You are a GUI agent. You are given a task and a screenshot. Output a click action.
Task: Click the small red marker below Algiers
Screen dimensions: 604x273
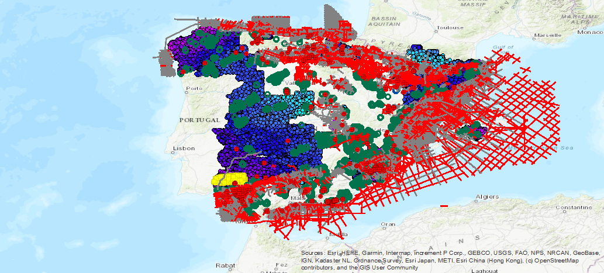coord(444,206)
